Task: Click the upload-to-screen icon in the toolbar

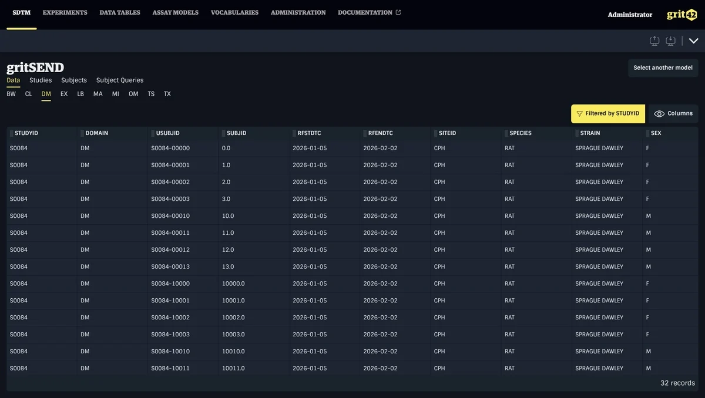Action: pyautogui.click(x=654, y=41)
